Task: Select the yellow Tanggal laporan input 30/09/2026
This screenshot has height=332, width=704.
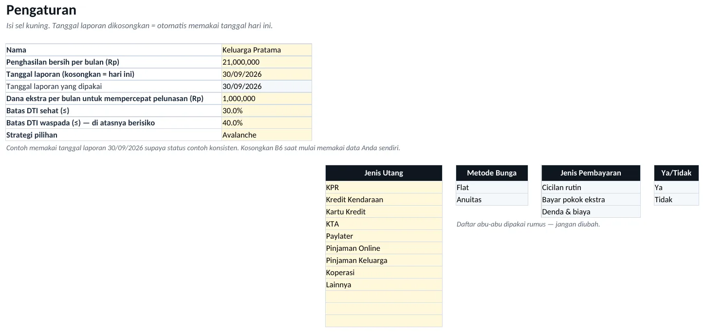Action: [x=266, y=74]
